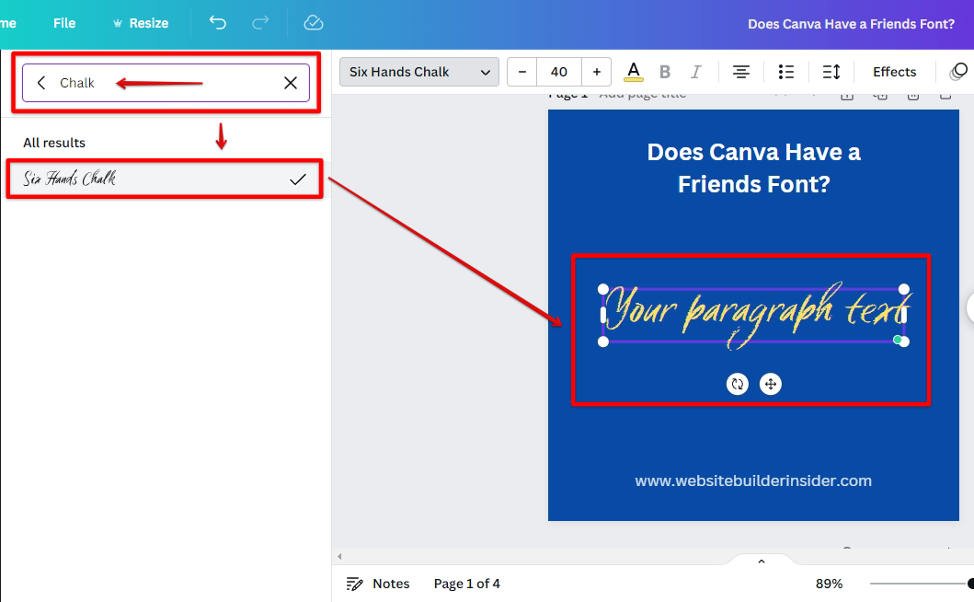Viewport: 974px width, 602px height.
Task: Open the Notes panel
Action: [378, 584]
